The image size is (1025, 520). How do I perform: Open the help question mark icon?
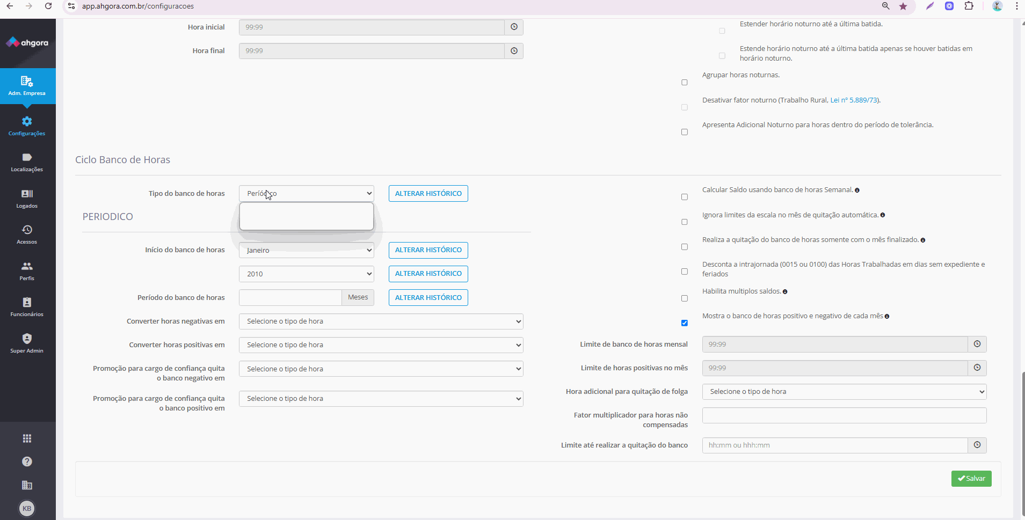27,462
